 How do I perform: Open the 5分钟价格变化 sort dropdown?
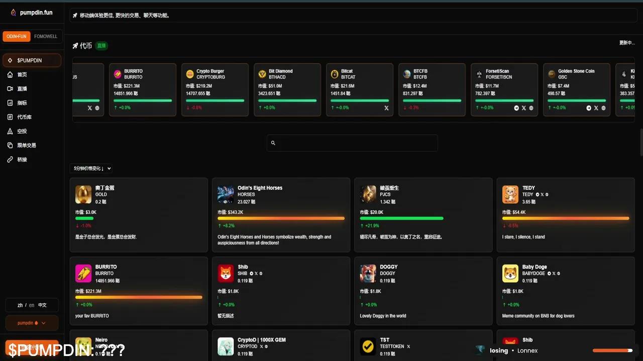pos(92,168)
